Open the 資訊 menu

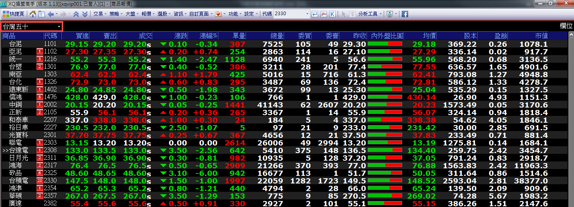point(180,14)
